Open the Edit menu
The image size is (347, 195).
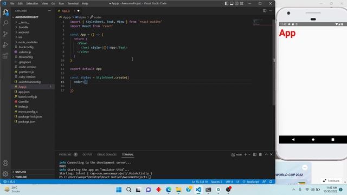point(20,4)
